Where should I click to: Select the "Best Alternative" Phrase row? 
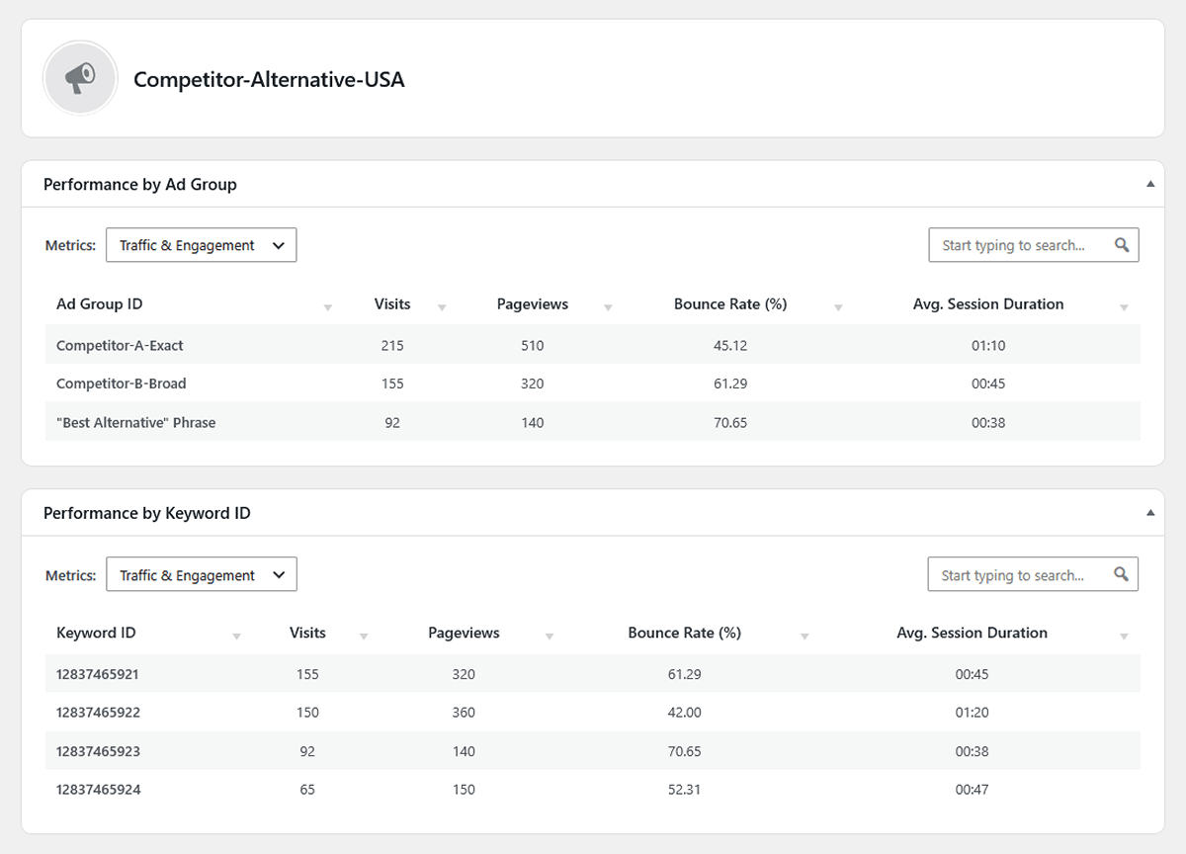click(593, 422)
